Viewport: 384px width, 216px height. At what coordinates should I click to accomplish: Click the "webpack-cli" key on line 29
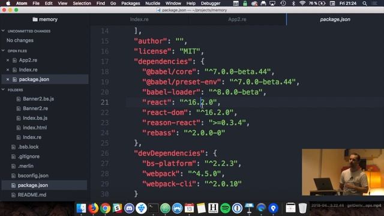169,184
